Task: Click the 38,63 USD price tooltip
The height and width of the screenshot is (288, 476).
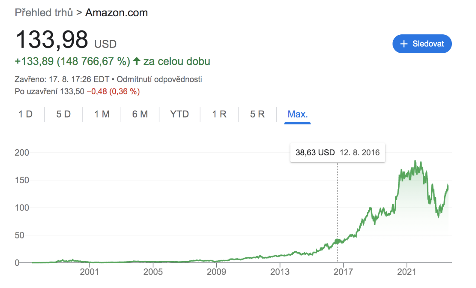Action: pyautogui.click(x=338, y=153)
